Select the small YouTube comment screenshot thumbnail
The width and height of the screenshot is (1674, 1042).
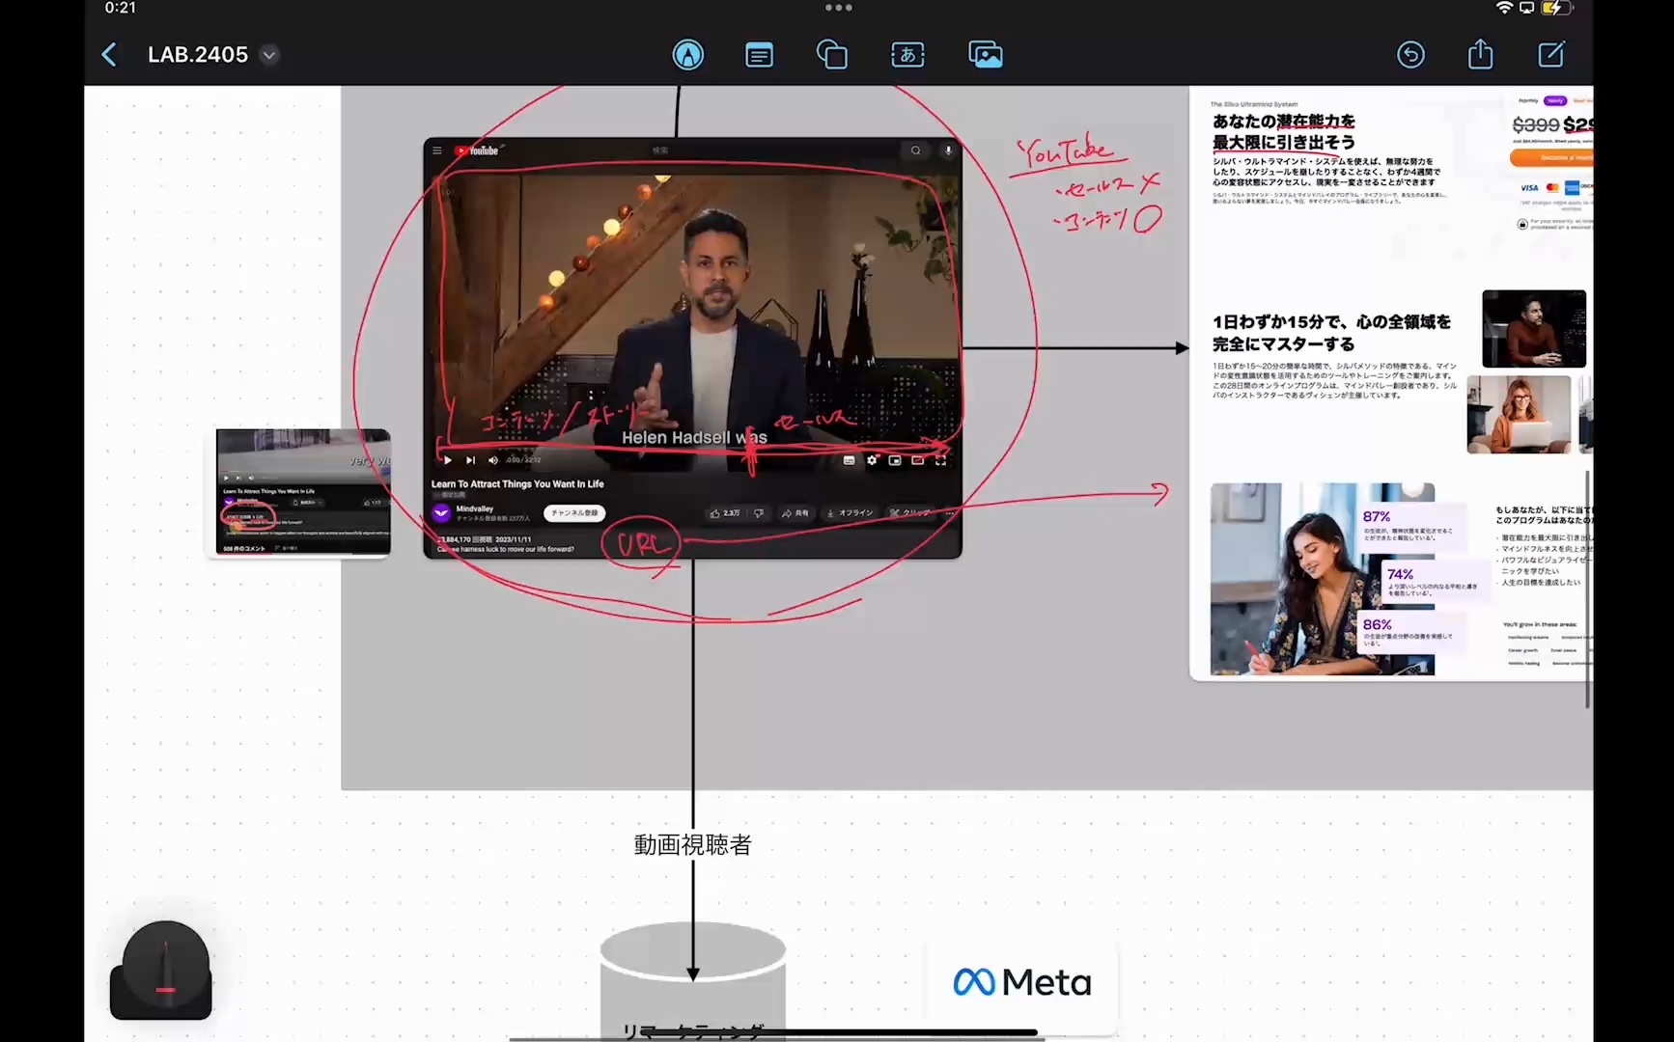pos(303,492)
